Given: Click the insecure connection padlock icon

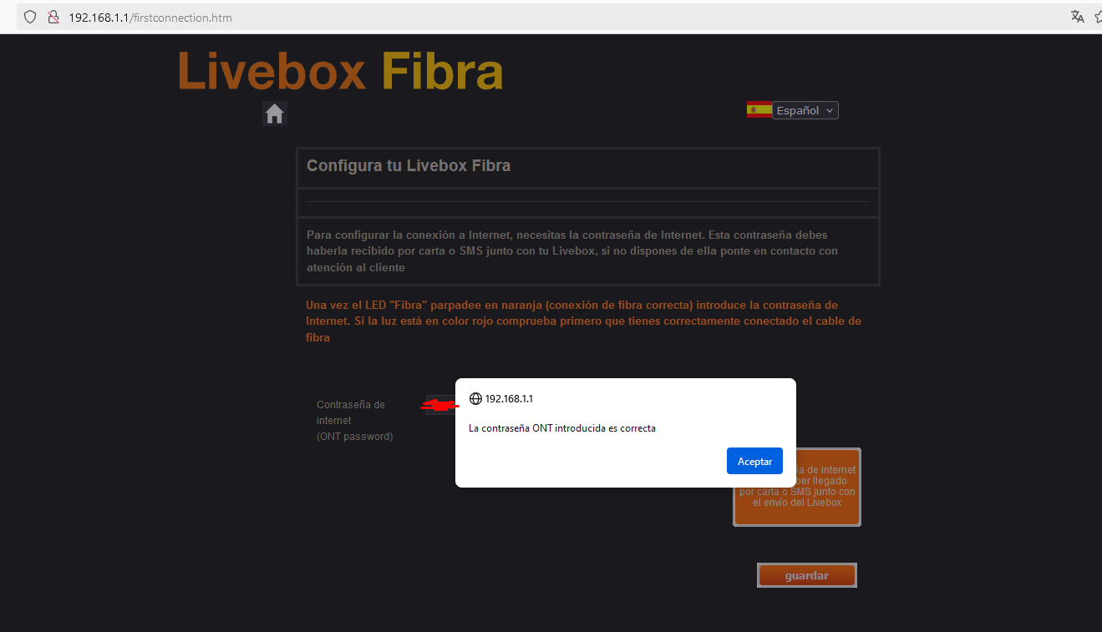Looking at the screenshot, I should [x=53, y=17].
